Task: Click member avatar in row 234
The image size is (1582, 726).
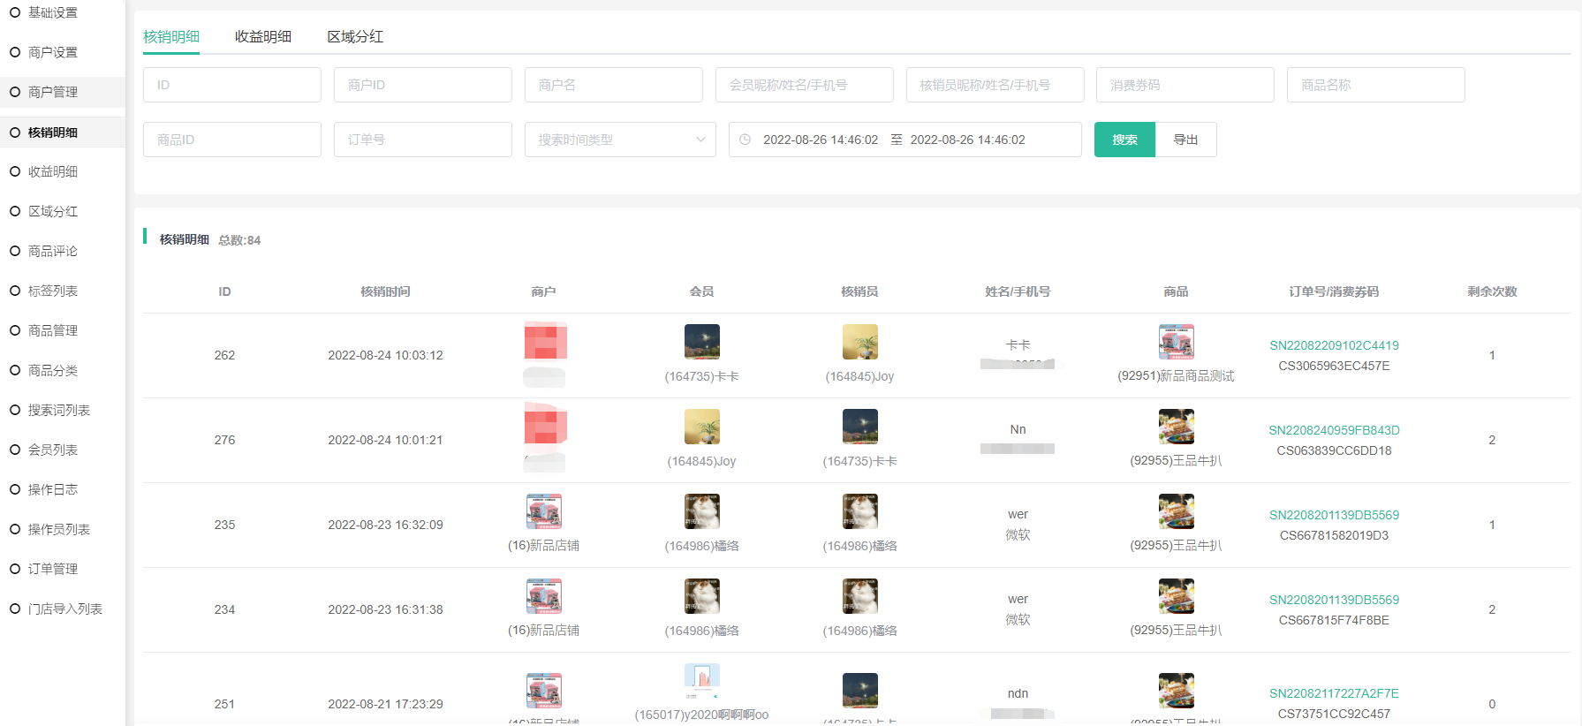Action: click(701, 596)
